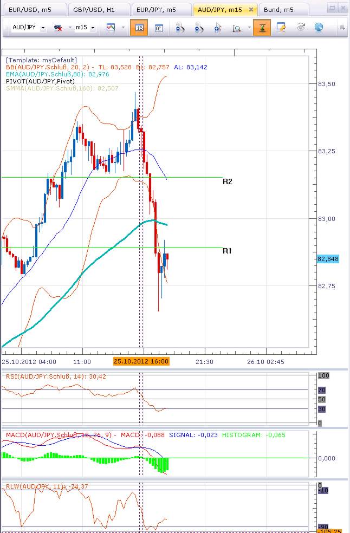Open the toolbar overflow menu
Image resolution: width=350 pixels, height=533 pixels.
(x=342, y=28)
